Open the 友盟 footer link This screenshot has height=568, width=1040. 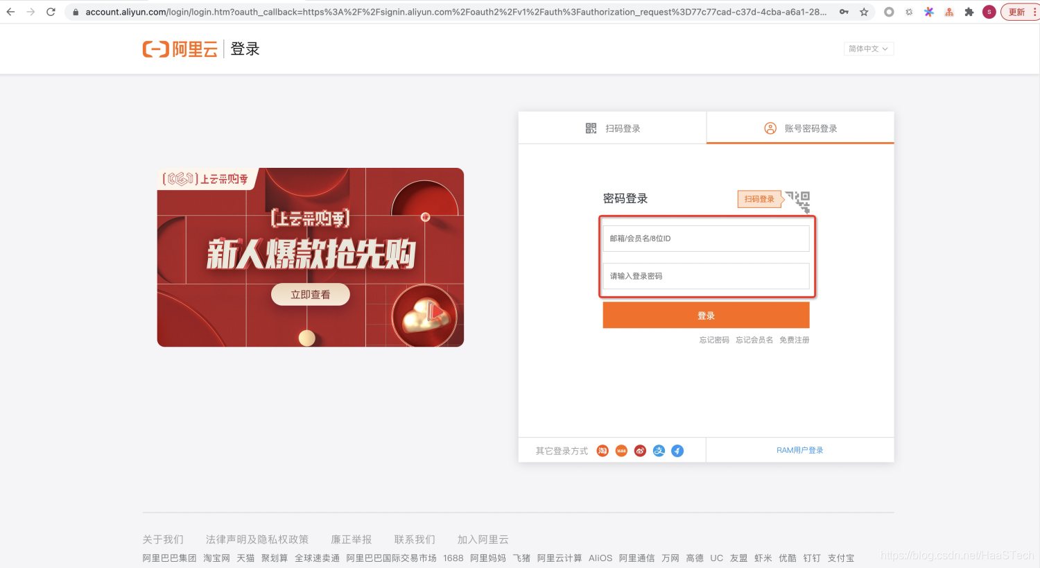tap(739, 558)
